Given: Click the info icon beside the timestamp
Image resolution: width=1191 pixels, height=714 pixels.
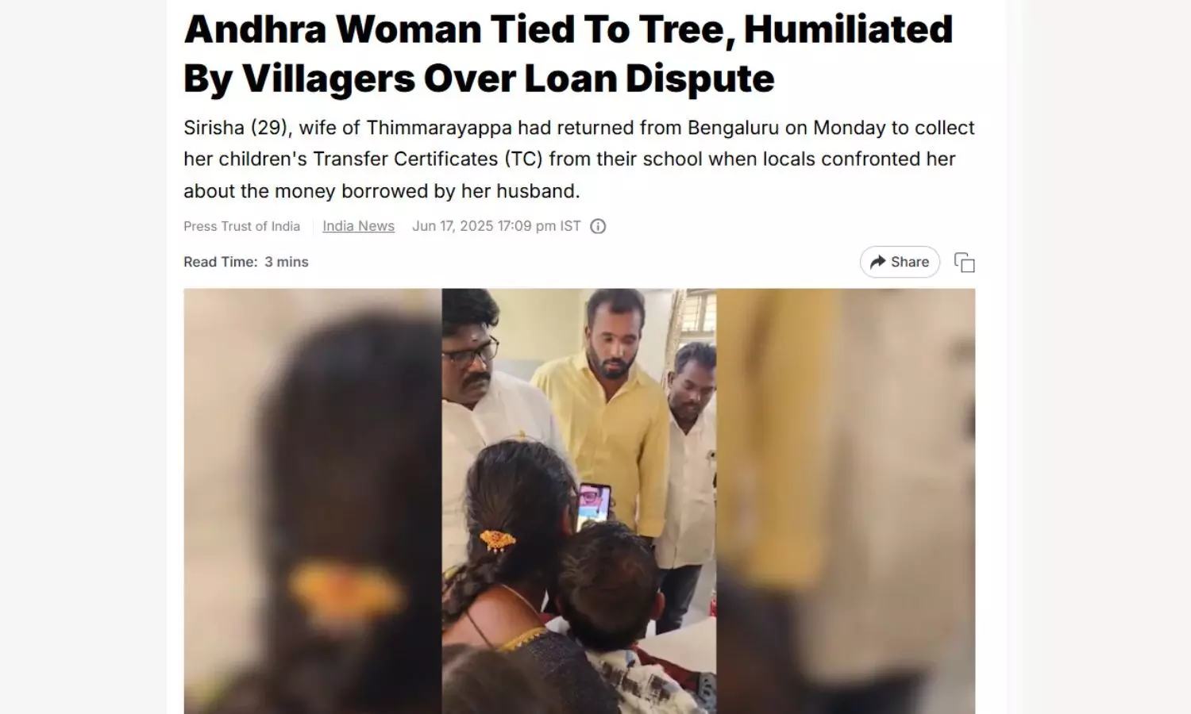Looking at the screenshot, I should pyautogui.click(x=598, y=226).
